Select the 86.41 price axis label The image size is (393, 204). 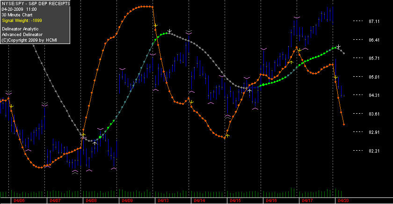tap(374, 40)
